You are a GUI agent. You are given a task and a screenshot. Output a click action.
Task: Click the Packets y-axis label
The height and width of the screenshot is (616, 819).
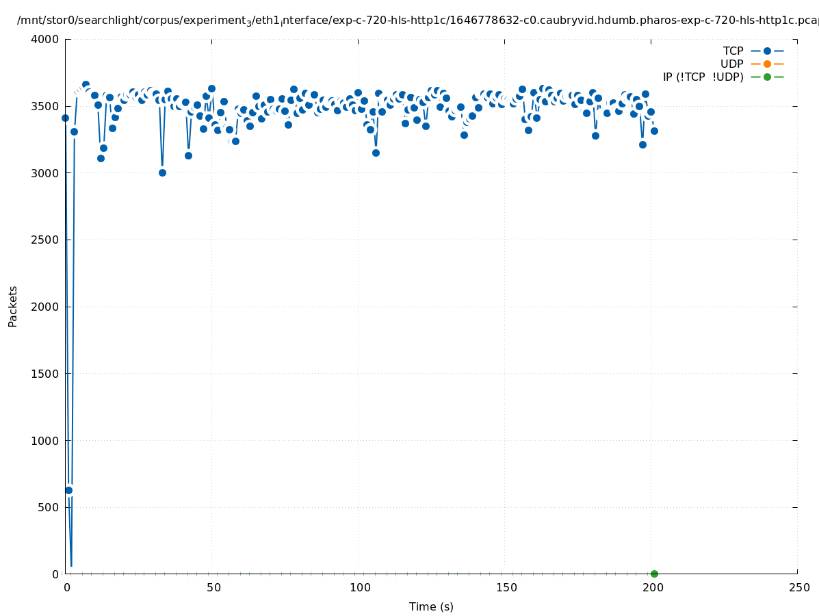[x=13, y=306]
